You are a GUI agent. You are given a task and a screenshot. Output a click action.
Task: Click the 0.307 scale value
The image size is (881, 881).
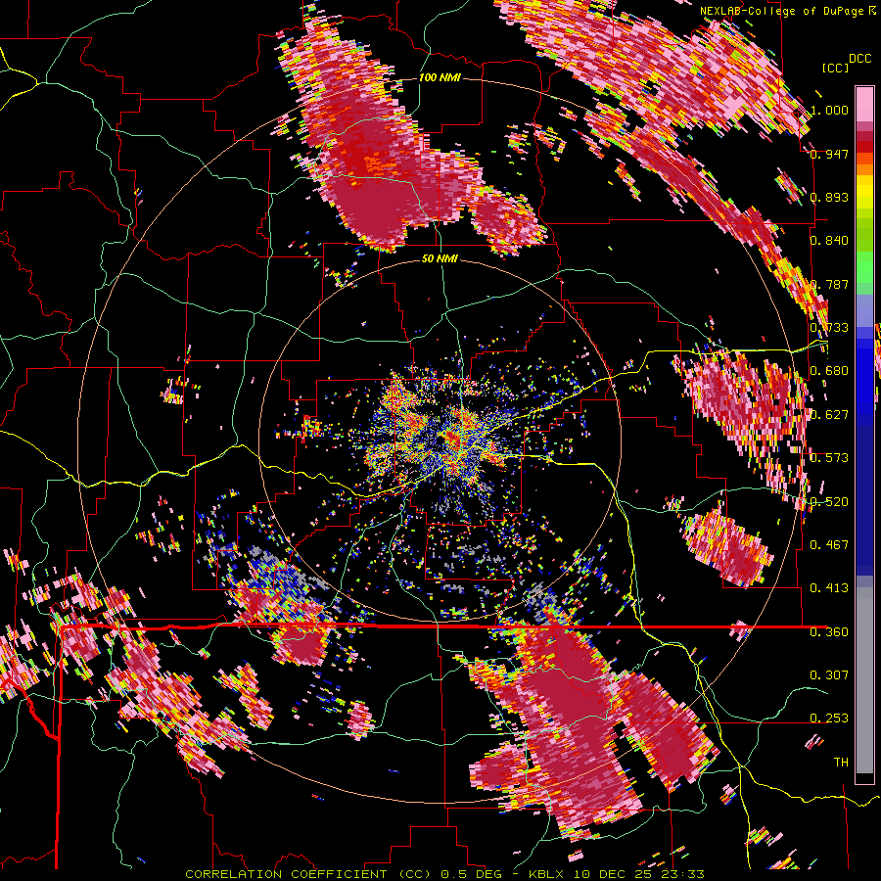pos(829,675)
